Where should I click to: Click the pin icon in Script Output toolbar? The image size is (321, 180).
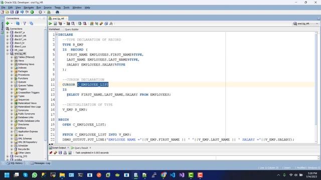pos(51,152)
